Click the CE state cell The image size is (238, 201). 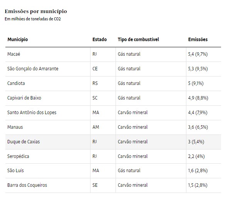95,69
